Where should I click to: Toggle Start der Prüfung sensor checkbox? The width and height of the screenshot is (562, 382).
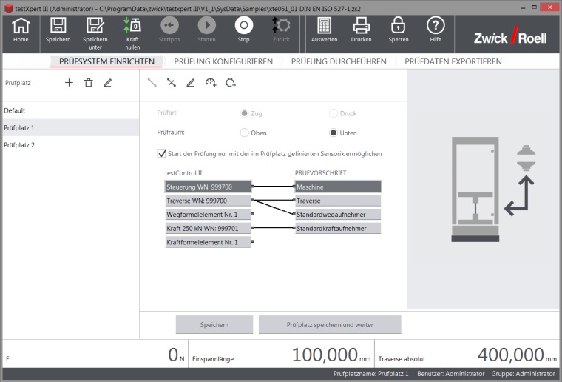click(162, 154)
